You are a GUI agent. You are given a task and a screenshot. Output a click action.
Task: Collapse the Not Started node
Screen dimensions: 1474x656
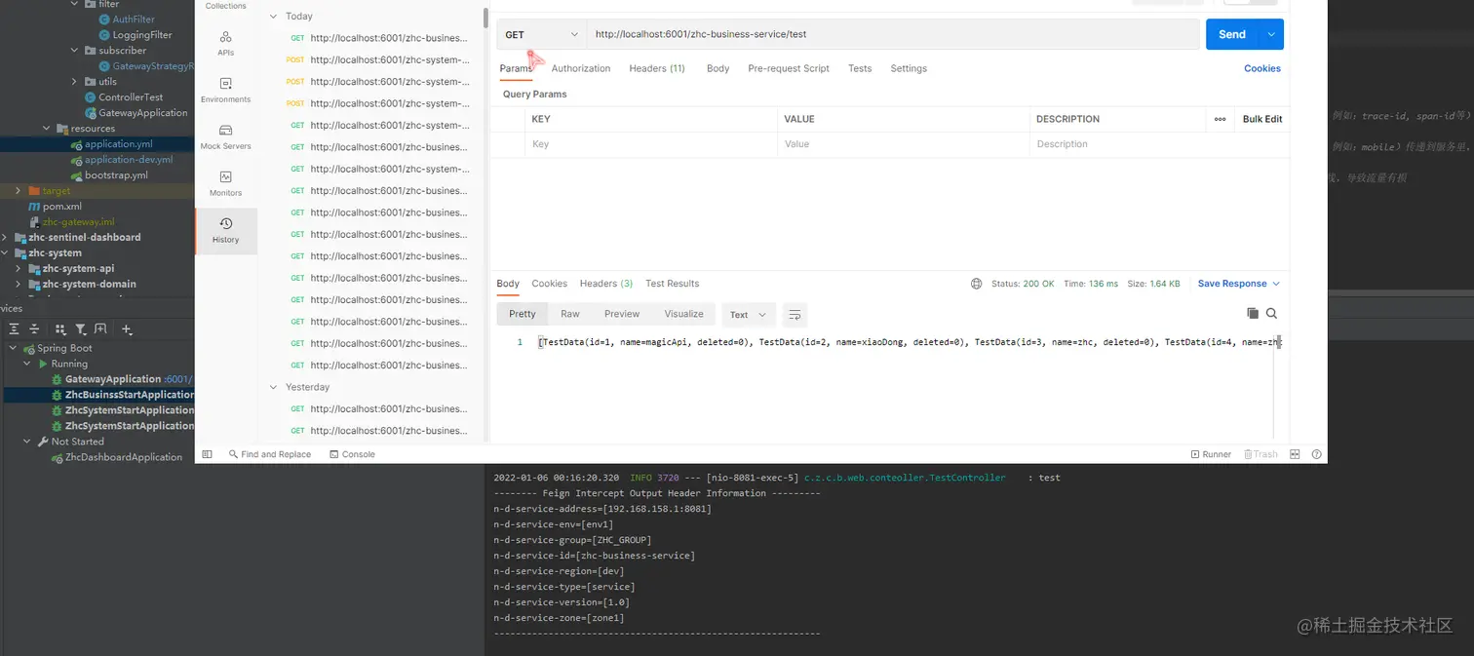click(x=27, y=442)
